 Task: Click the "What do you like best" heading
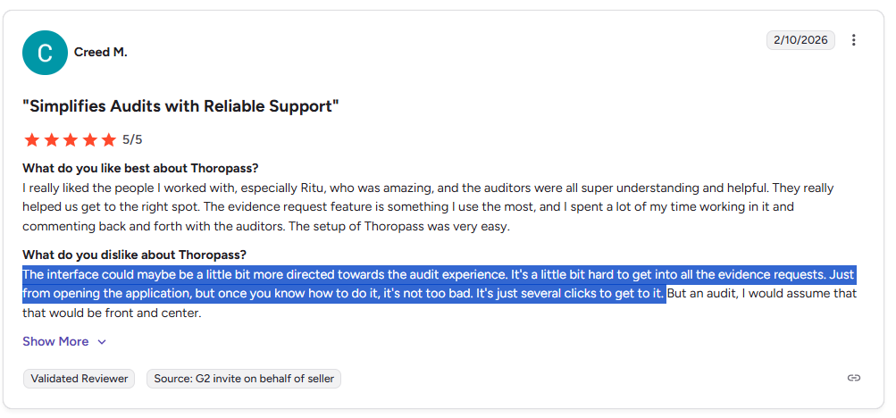pyautogui.click(x=140, y=168)
